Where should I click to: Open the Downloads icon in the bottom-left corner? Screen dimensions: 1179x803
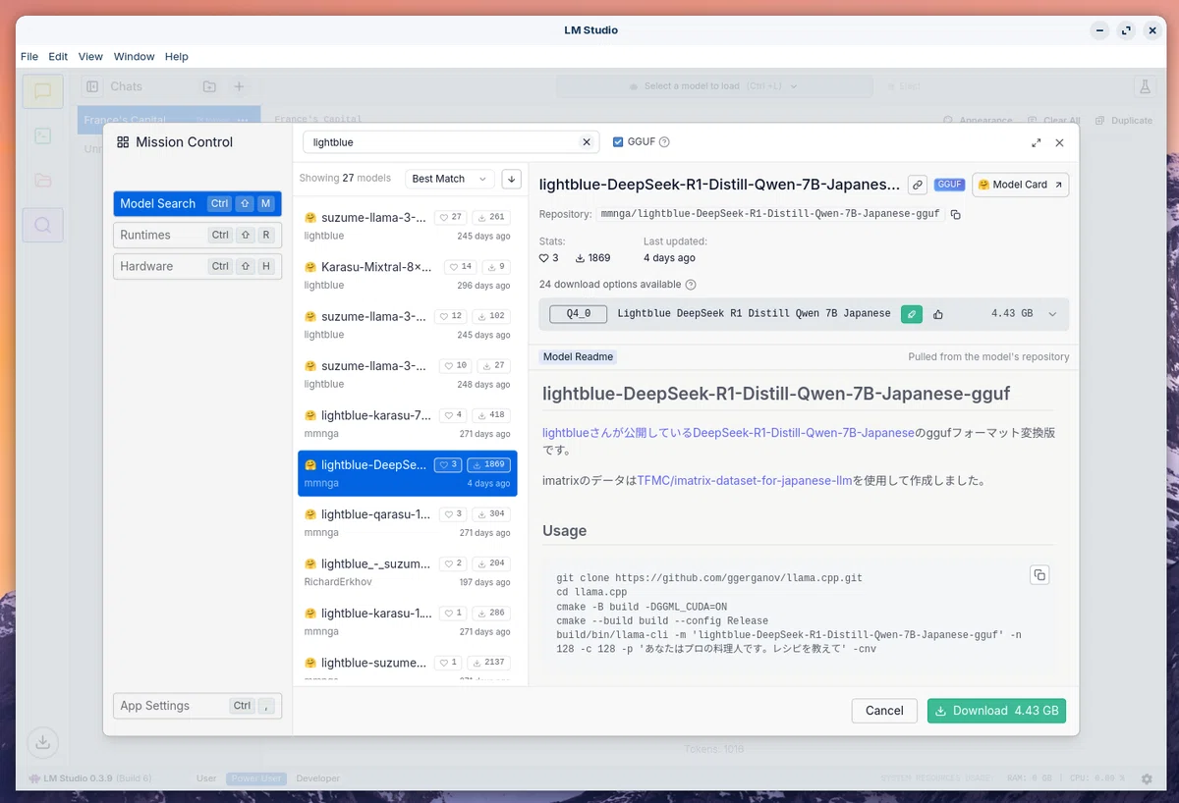[42, 742]
